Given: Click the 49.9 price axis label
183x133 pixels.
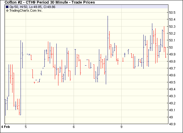Looking at the screenshot, I should (x=172, y=54).
